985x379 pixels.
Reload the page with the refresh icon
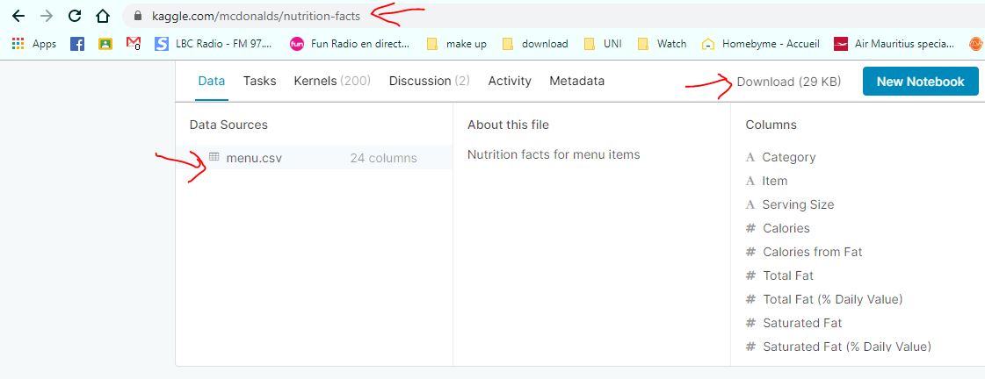[75, 16]
